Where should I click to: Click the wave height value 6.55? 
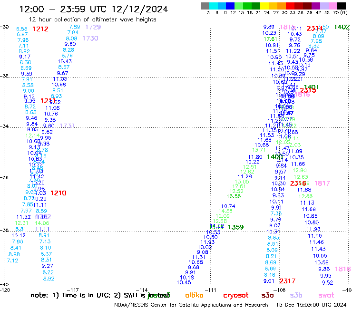[x=22, y=29]
